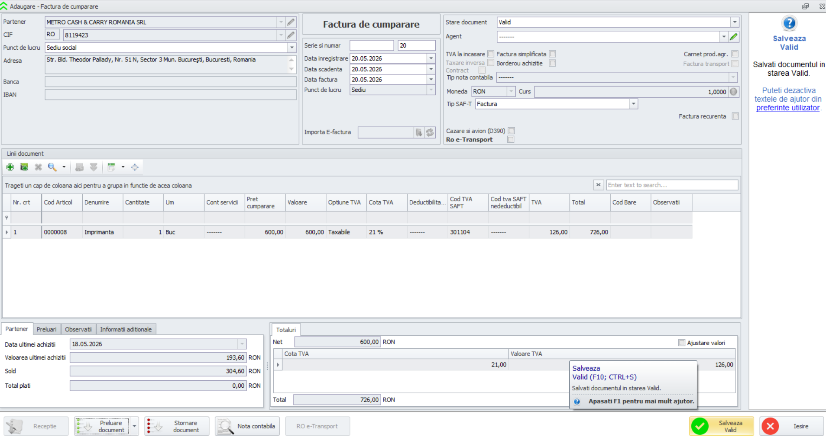Click the green pencil icon beside Agent

[x=734, y=37]
